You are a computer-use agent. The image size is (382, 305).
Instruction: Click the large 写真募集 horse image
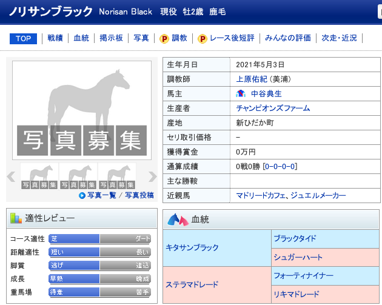click(x=81, y=110)
